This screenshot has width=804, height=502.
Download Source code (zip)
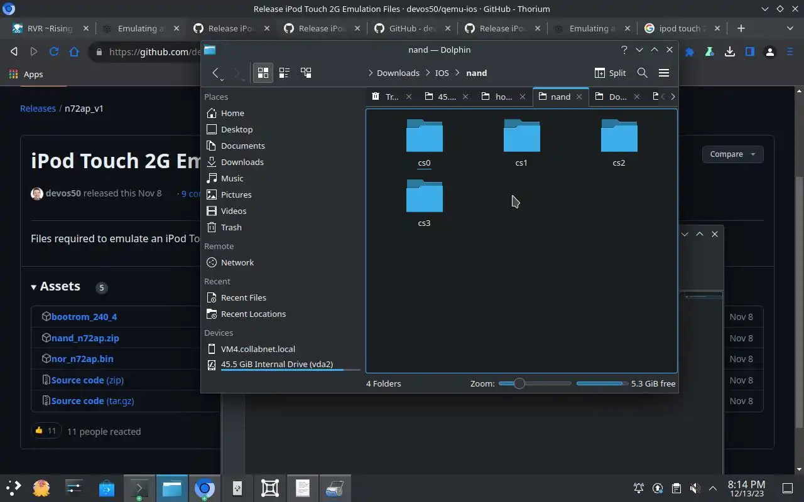click(87, 380)
